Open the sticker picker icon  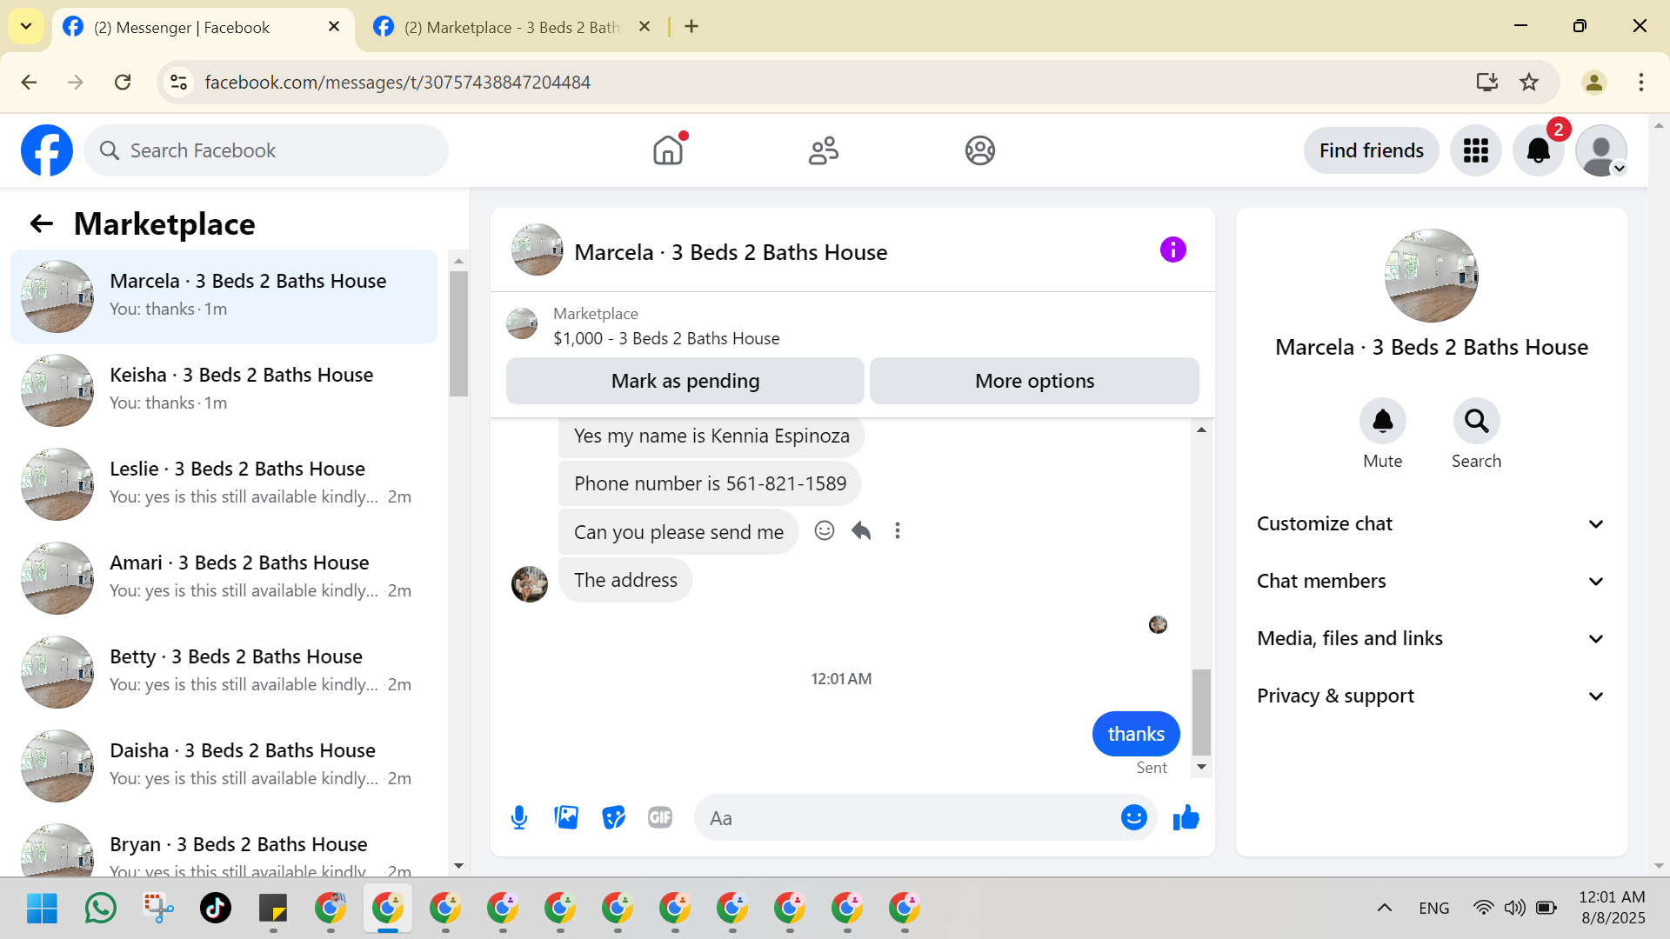point(613,817)
